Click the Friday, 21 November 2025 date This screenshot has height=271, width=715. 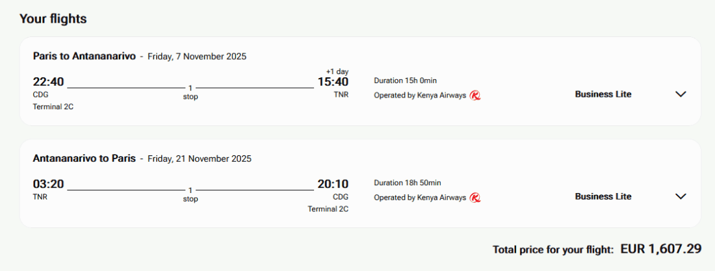200,159
